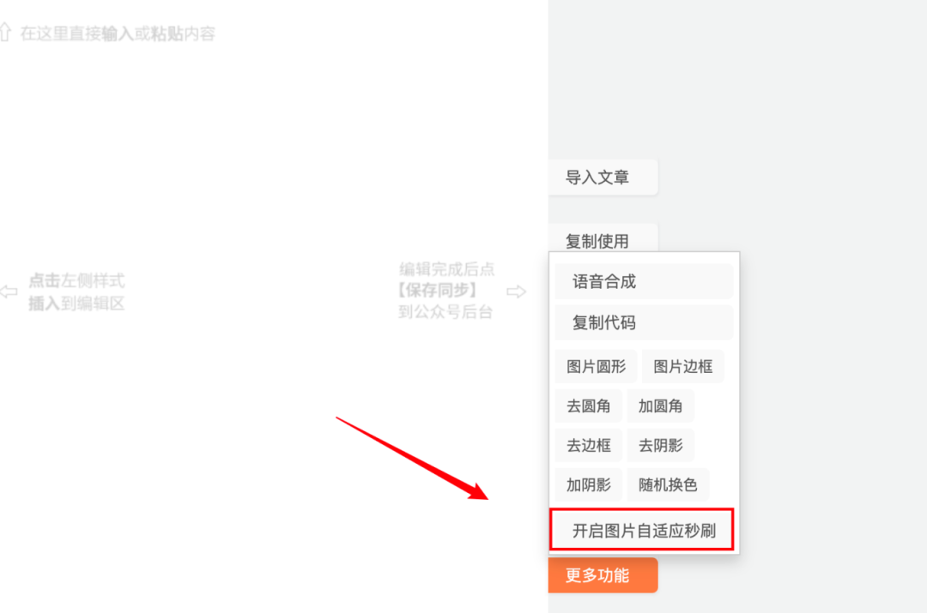This screenshot has height=613, width=927.
Task: Apply 图片圆形 image style
Action: (596, 366)
